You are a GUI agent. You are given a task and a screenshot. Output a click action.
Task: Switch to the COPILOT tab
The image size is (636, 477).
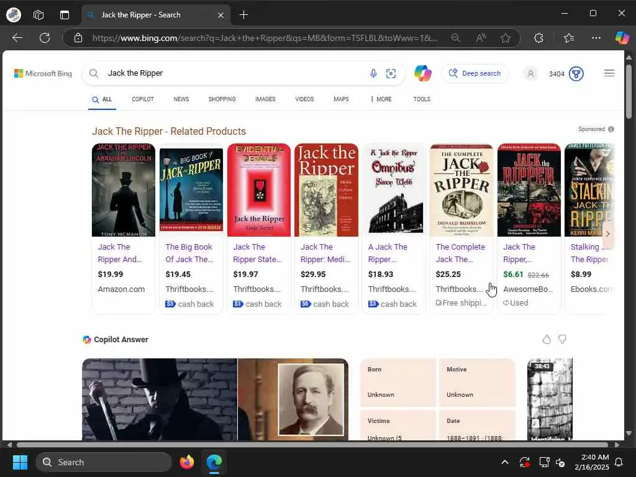(143, 99)
